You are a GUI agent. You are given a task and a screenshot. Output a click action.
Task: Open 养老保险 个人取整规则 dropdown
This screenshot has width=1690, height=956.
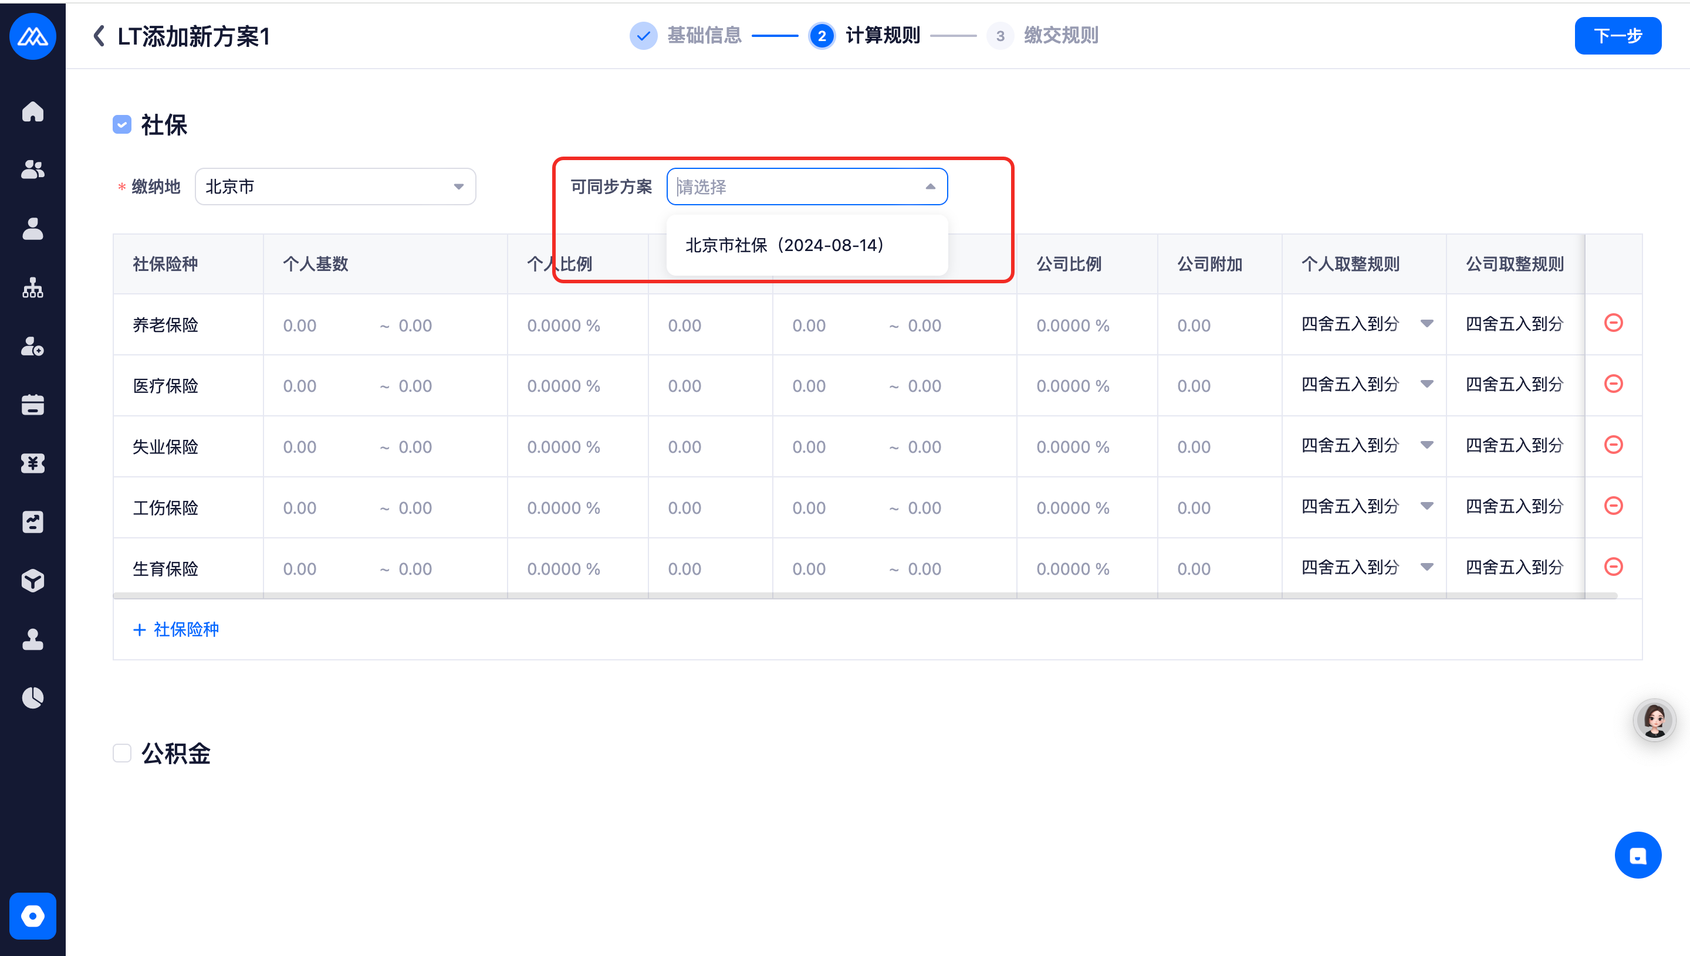click(1366, 324)
